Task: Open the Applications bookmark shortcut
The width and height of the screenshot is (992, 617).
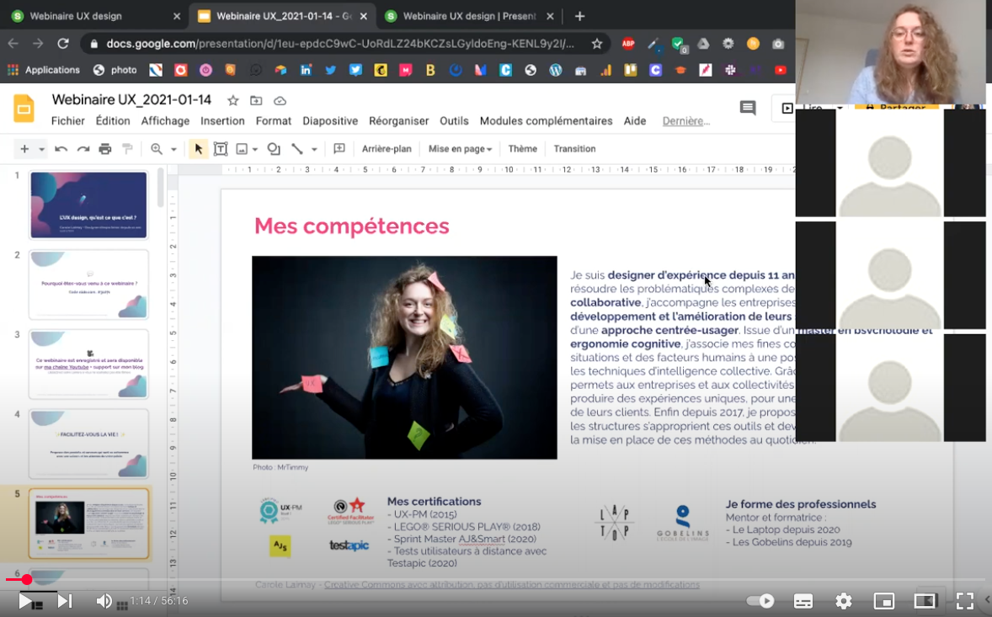Action: [44, 70]
